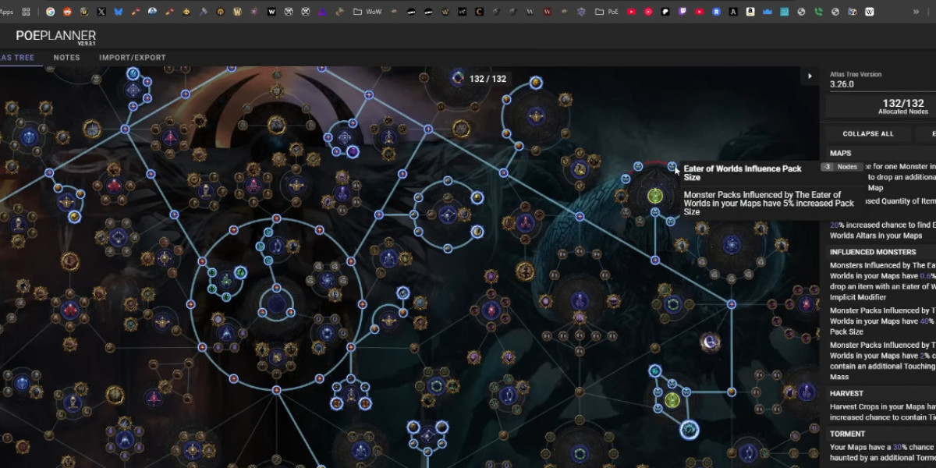This screenshot has width=936, height=468.
Task: Allocate the glowing green Eater of Worlds node
Action: (654, 196)
